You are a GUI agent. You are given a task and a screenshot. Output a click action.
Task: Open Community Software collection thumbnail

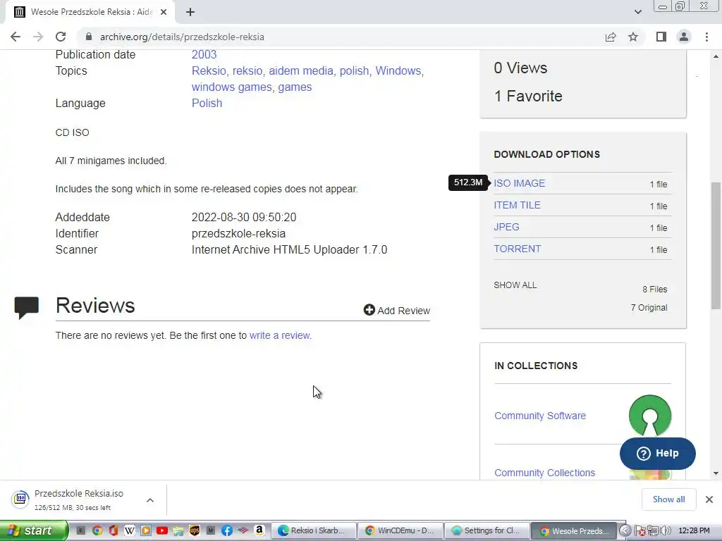pyautogui.click(x=649, y=415)
